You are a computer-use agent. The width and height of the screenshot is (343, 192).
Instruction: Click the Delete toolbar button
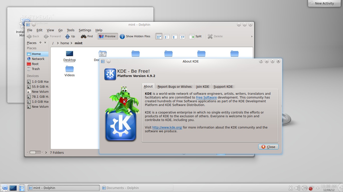[x=215, y=36]
